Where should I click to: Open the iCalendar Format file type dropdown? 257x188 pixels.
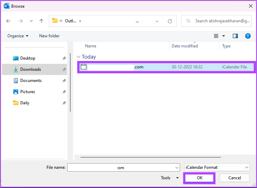(x=217, y=167)
